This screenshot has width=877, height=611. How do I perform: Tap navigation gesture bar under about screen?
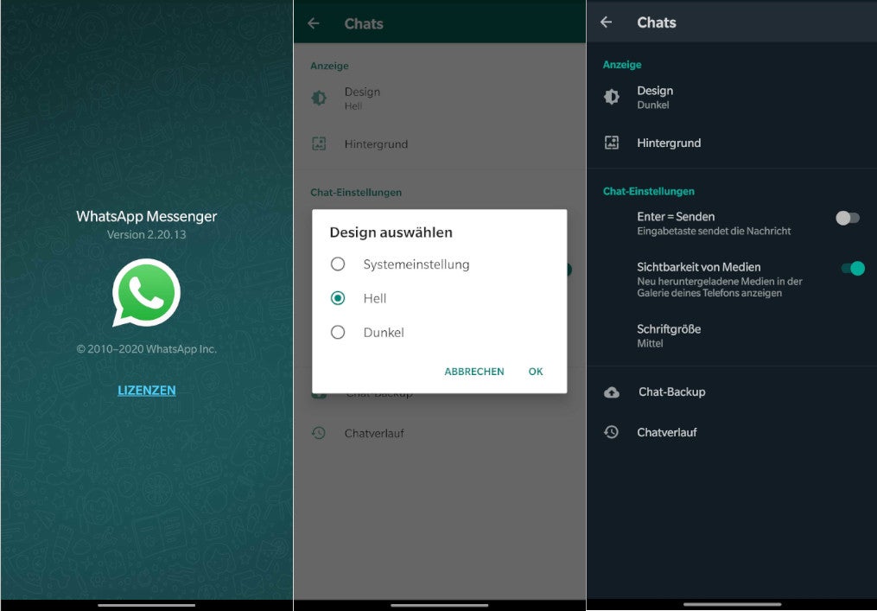(147, 605)
